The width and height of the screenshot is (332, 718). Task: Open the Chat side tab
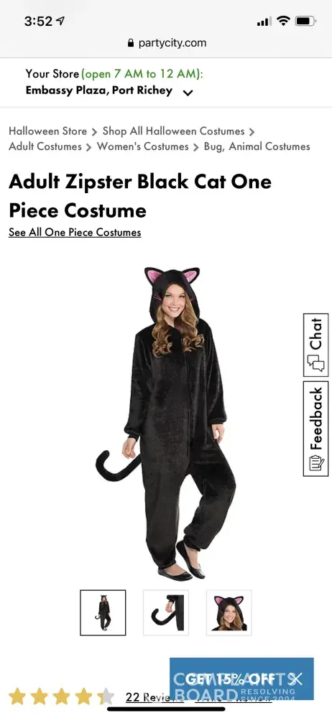pos(316,345)
